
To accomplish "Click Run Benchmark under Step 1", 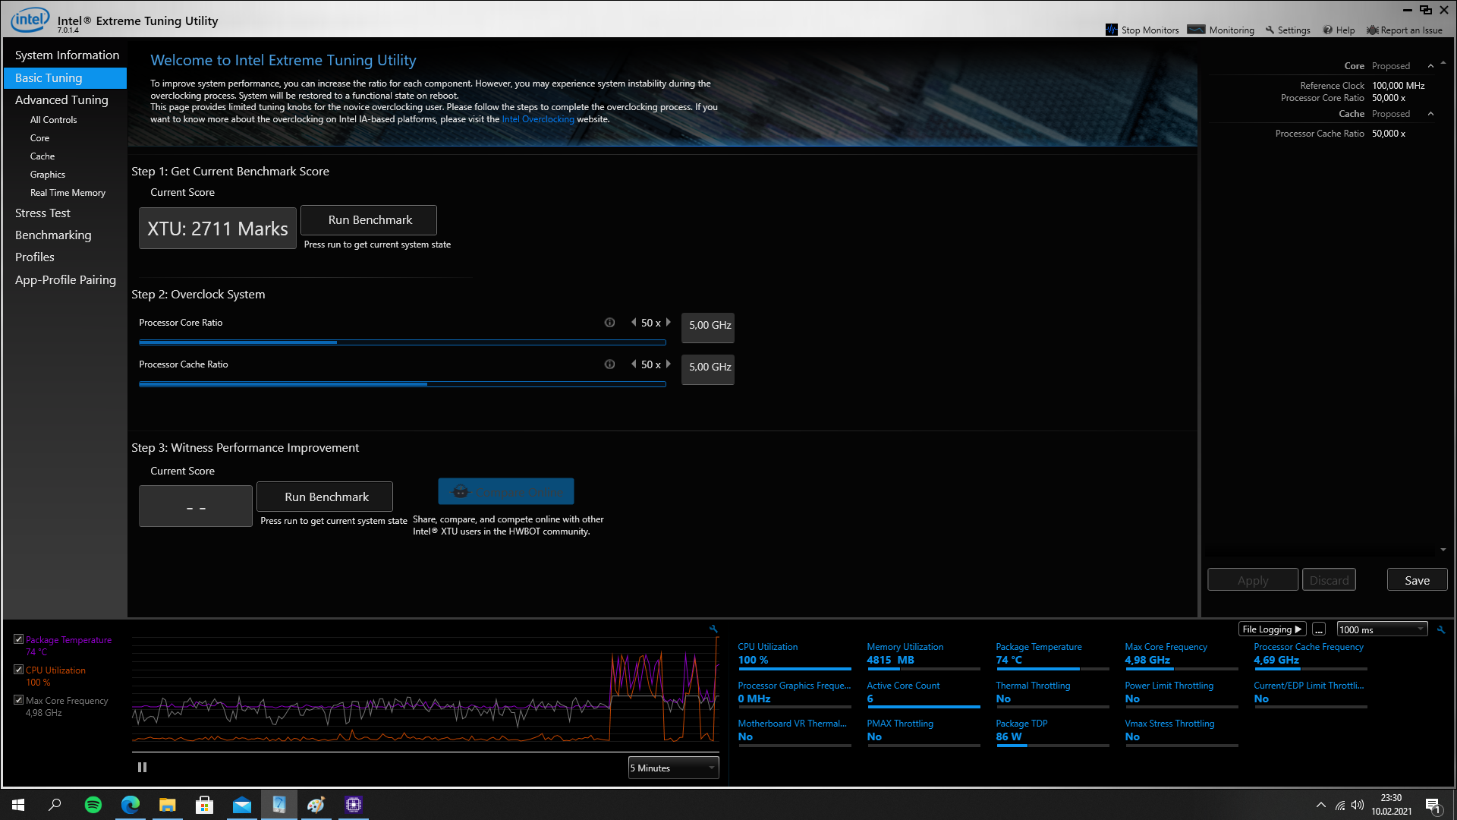I will pyautogui.click(x=370, y=220).
